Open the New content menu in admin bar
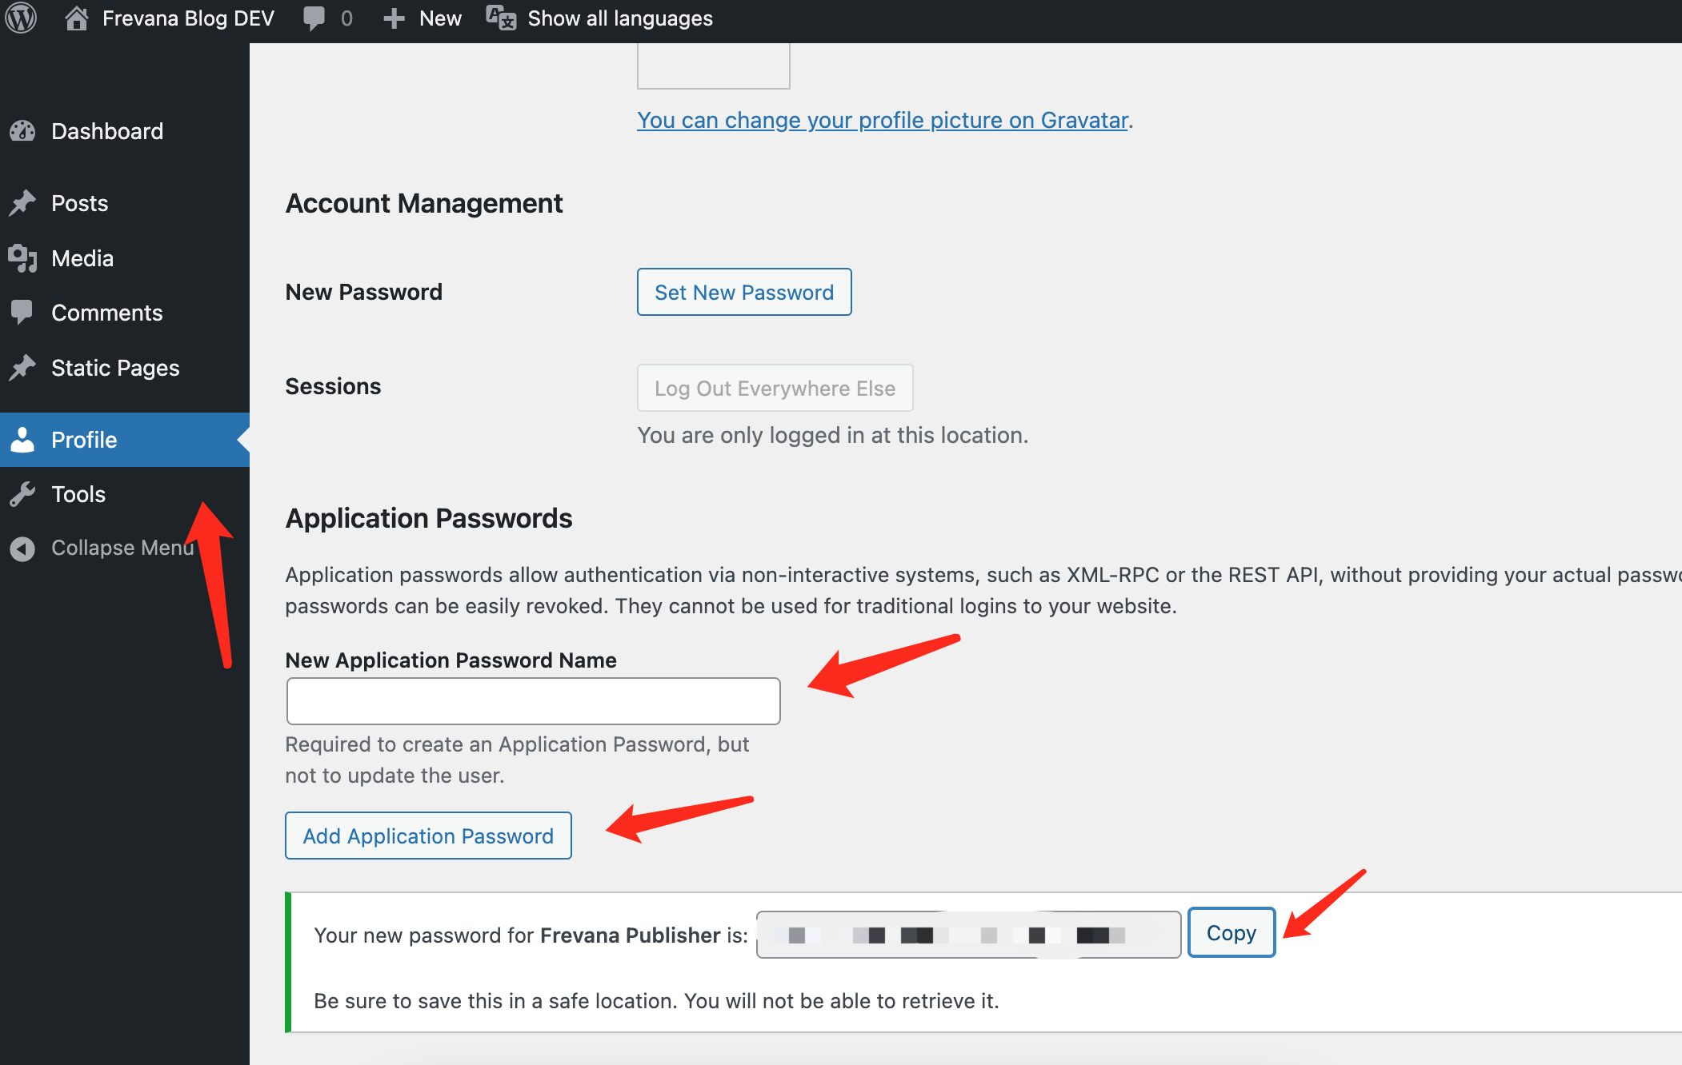The height and width of the screenshot is (1065, 1682). point(423,18)
